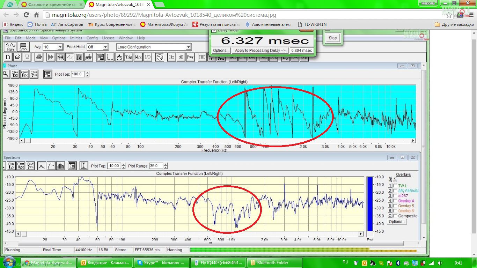
Task: Click the Run analyzer button
Action: click(10, 47)
